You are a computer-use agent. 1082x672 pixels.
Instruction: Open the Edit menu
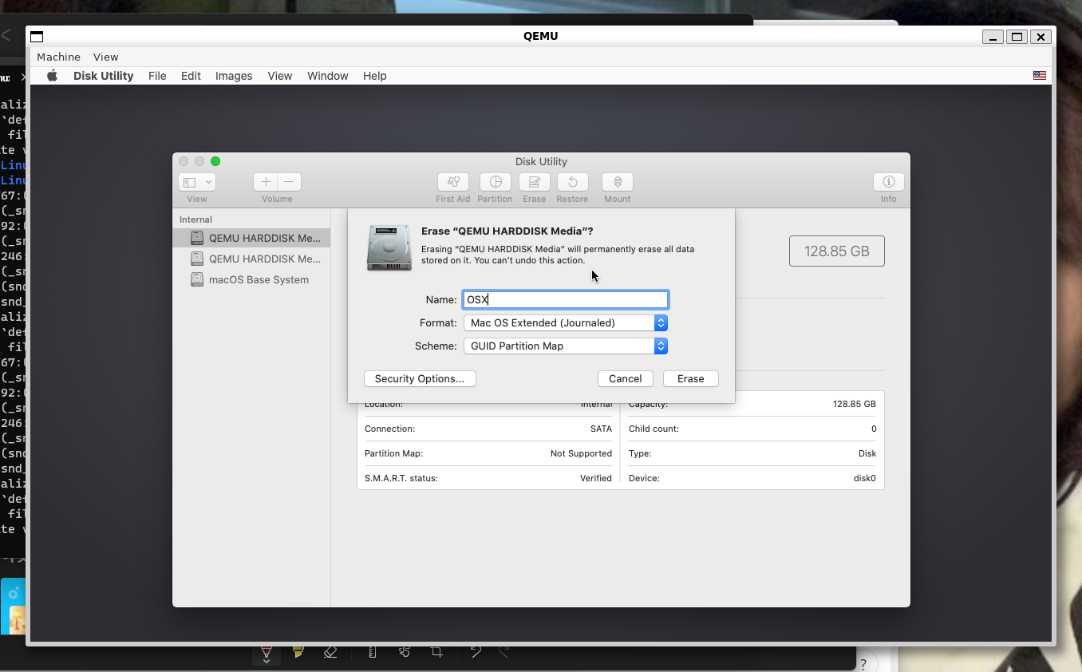(x=191, y=76)
